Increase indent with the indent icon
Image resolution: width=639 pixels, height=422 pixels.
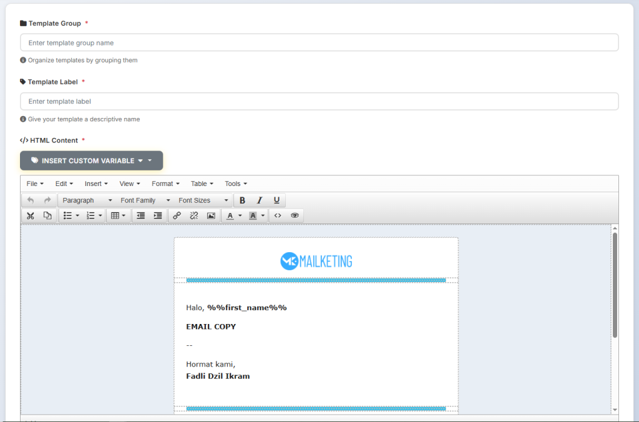[158, 215]
